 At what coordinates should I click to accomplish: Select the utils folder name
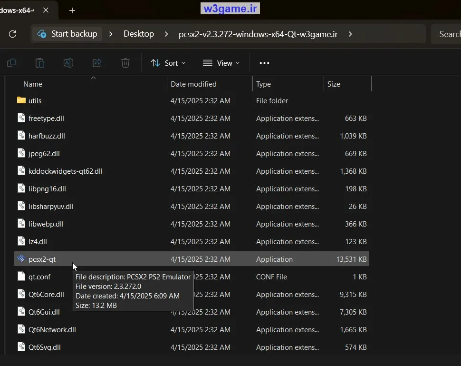(x=35, y=101)
